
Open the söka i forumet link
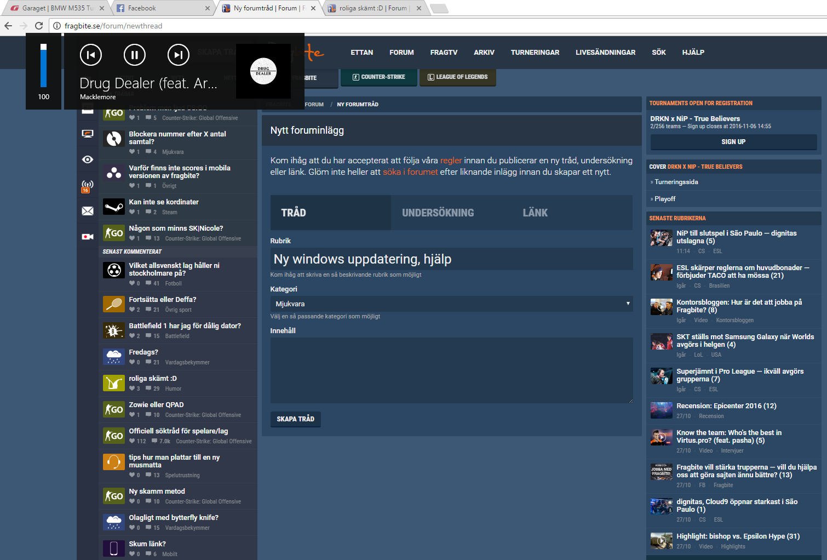click(x=410, y=172)
